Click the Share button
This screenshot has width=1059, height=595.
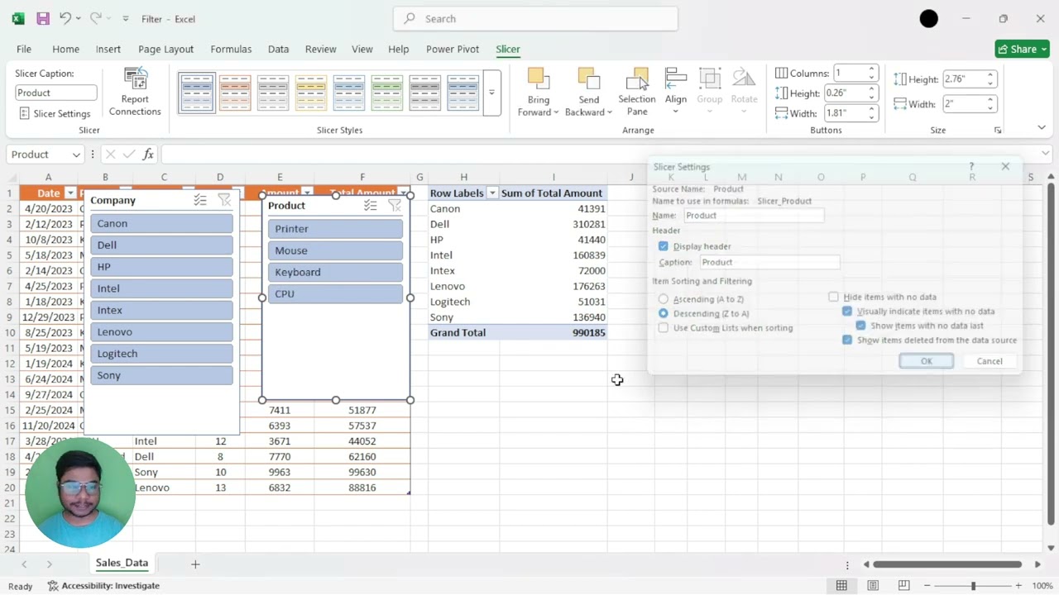[1022, 49]
